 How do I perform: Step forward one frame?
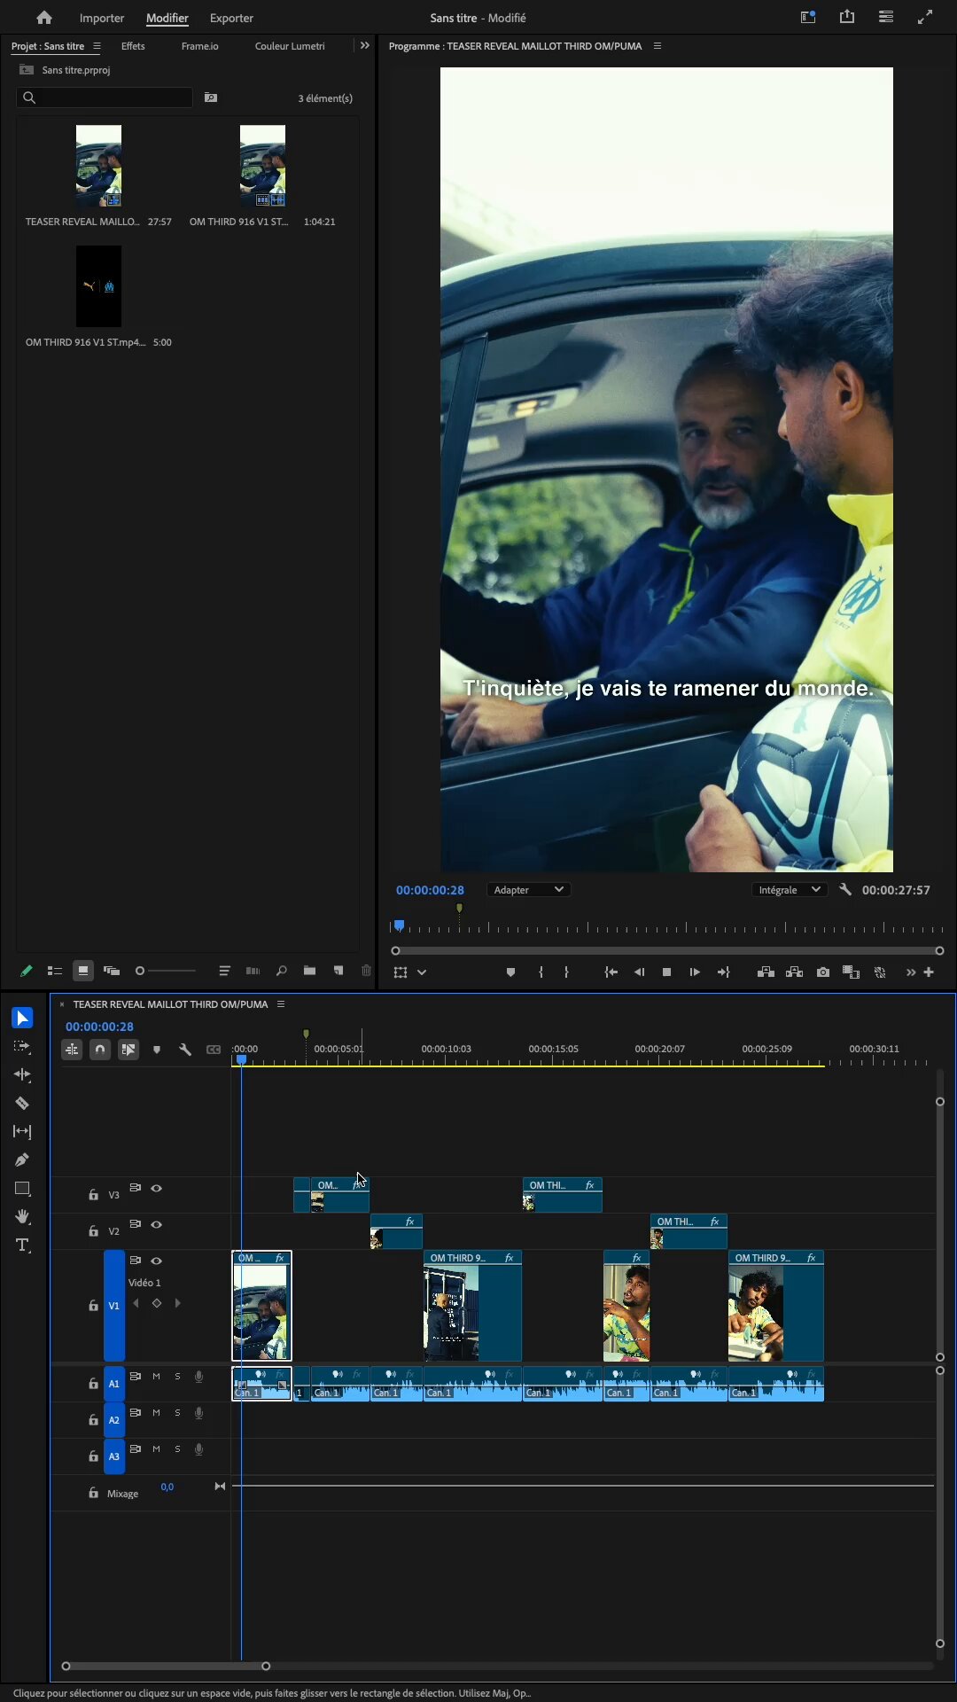[x=695, y=972]
